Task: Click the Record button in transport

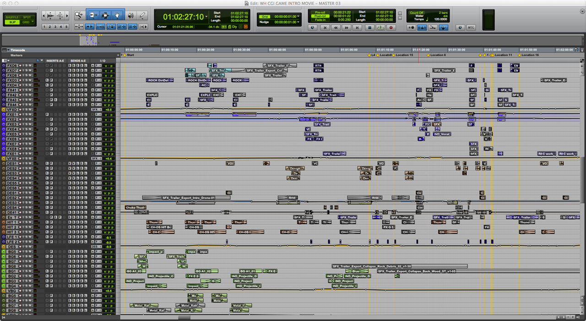Action: click(391, 27)
